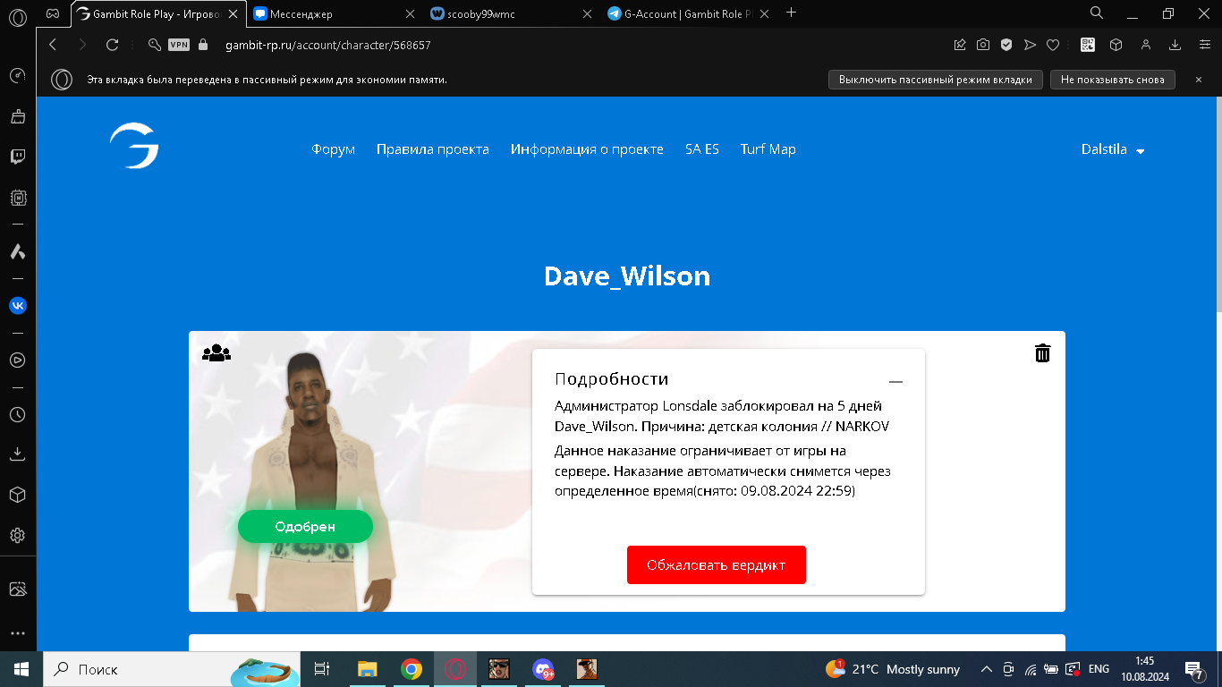Open VK from the Opera sidebar
The width and height of the screenshot is (1222, 687).
17,305
